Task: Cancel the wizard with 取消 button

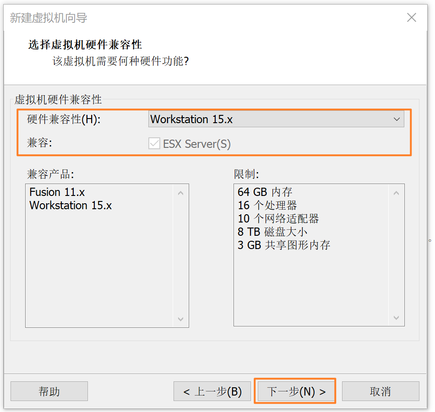Action: (381, 391)
